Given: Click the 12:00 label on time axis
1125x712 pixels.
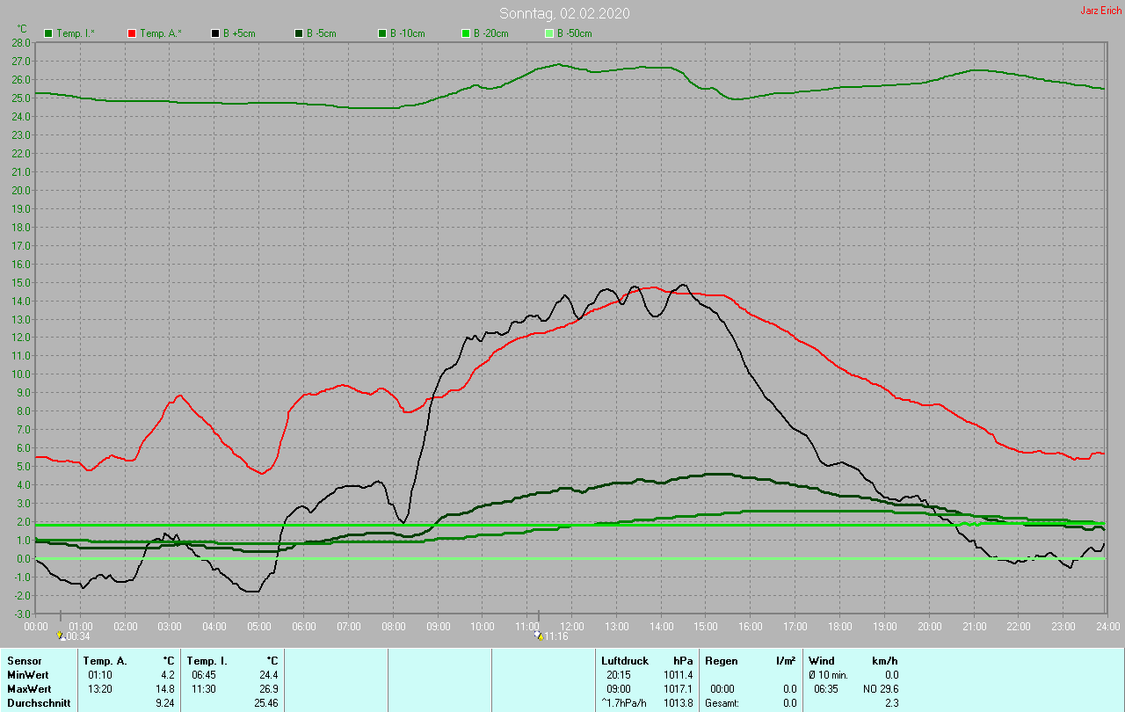Looking at the screenshot, I should [572, 626].
